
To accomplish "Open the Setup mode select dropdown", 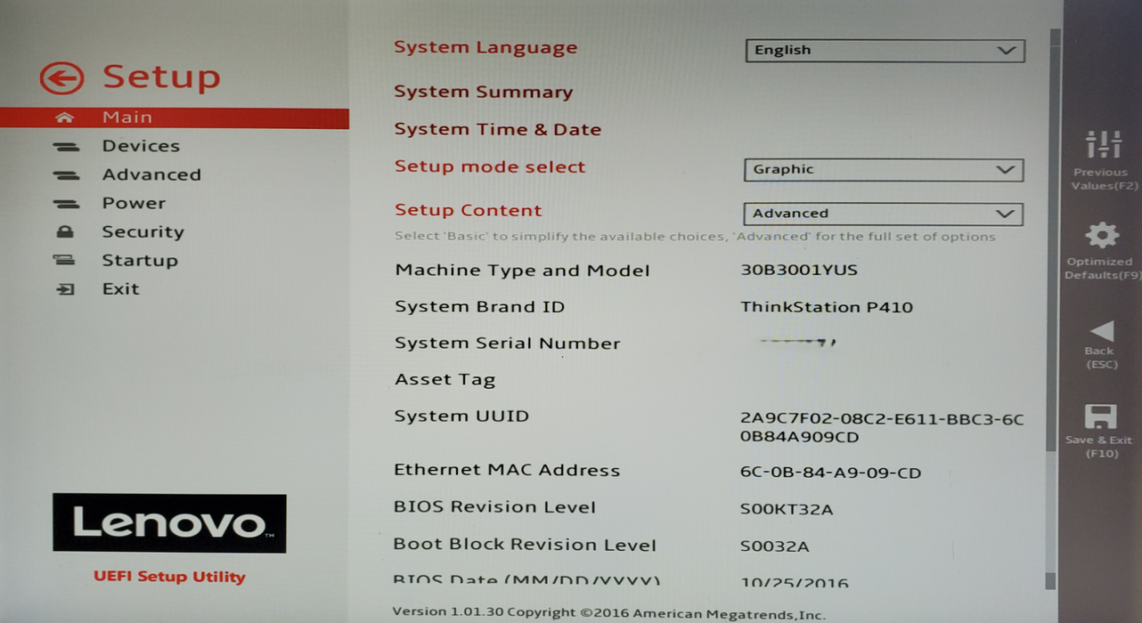I will click(883, 169).
